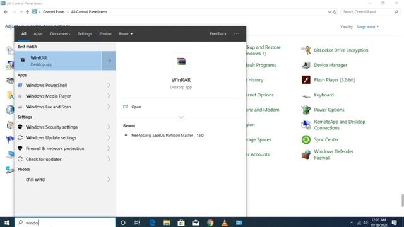
Task: Switch to Apps search tab
Action: point(38,33)
